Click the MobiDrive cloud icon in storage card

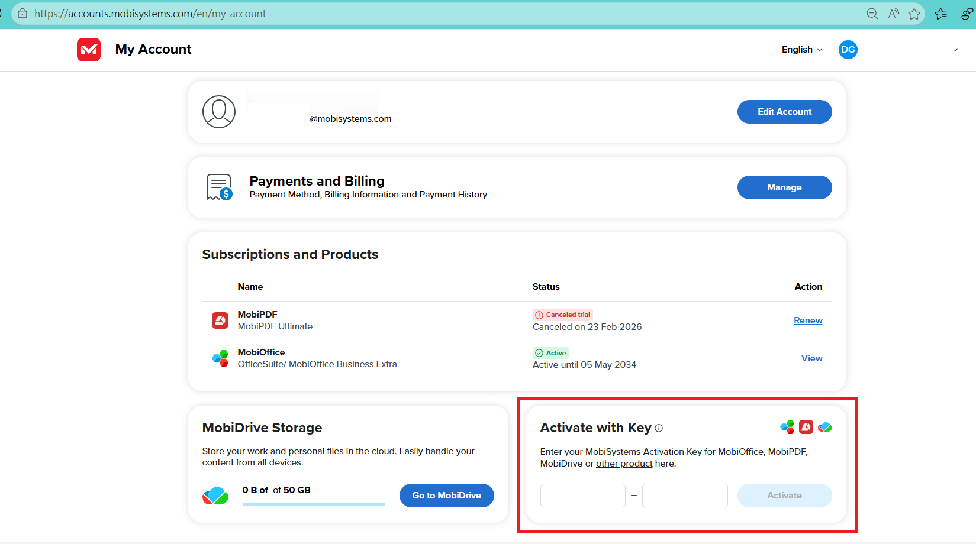point(215,496)
